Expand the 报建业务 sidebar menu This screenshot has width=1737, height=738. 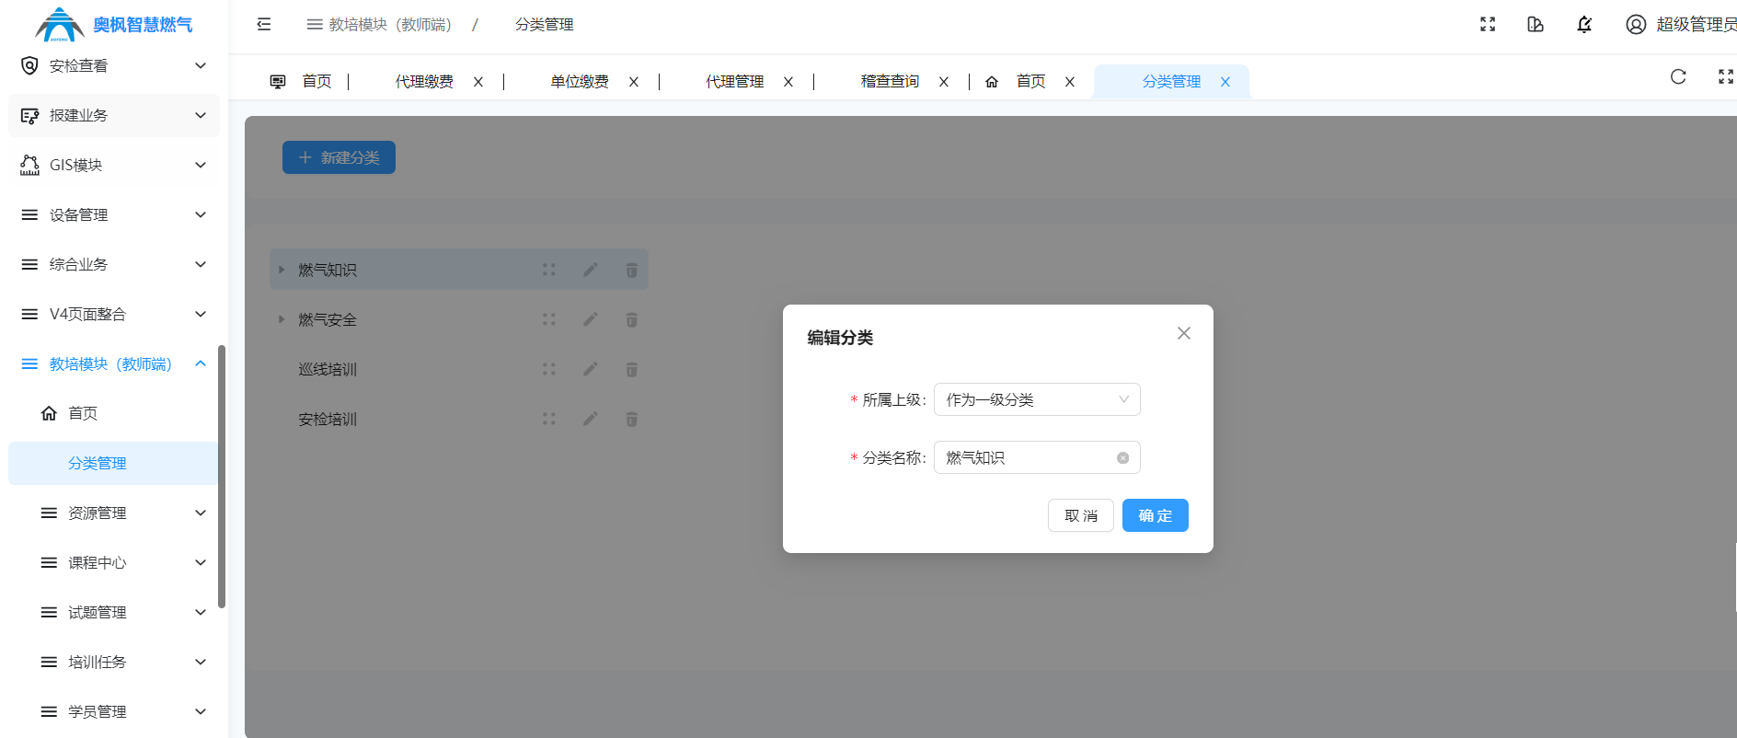pyautogui.click(x=114, y=115)
